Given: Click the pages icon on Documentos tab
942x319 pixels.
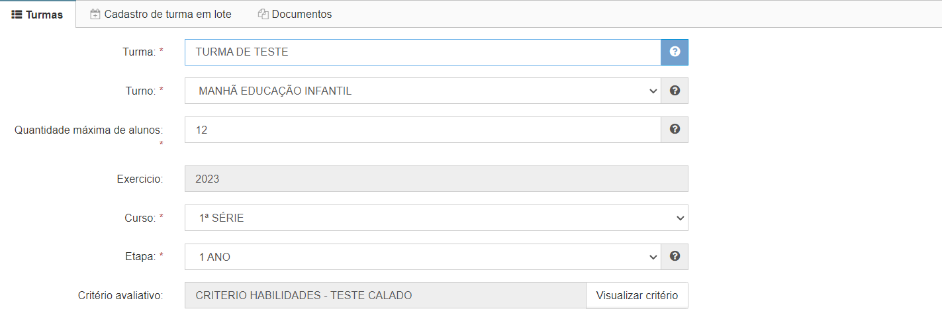Looking at the screenshot, I should 263,14.
